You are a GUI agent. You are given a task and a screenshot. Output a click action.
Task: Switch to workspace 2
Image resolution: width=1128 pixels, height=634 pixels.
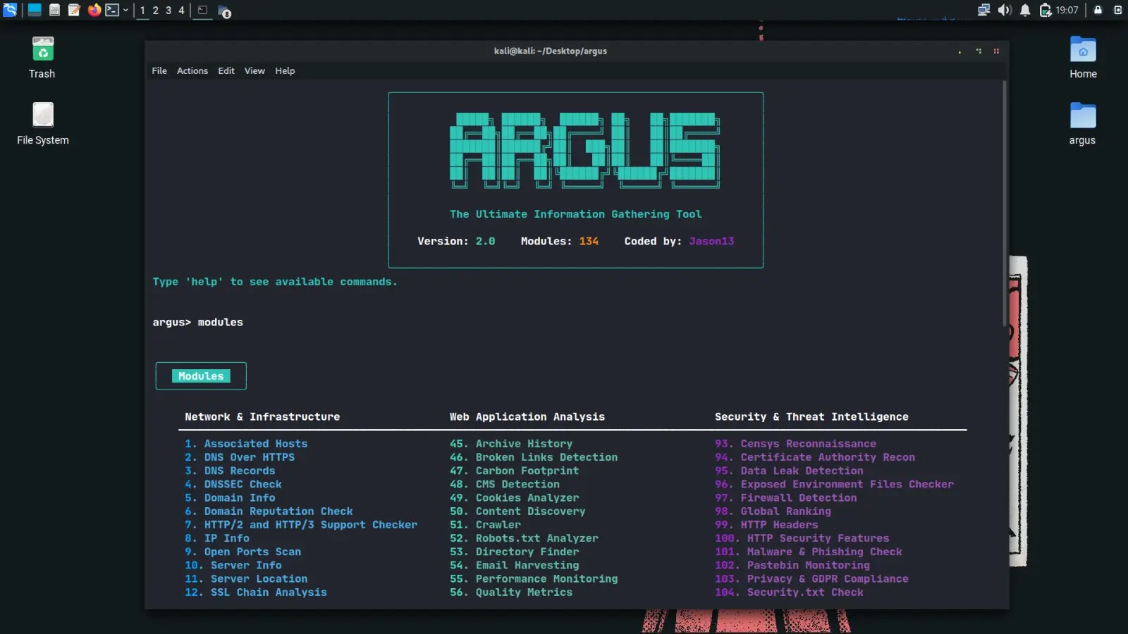[x=154, y=10]
